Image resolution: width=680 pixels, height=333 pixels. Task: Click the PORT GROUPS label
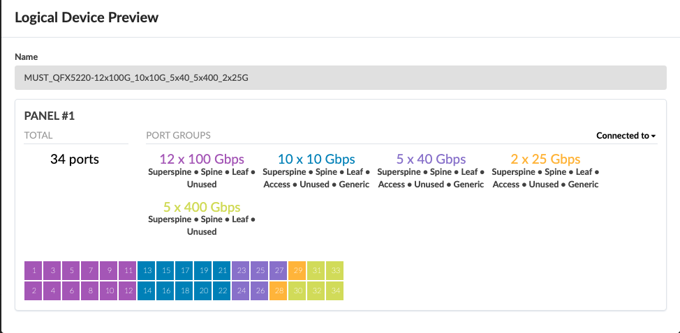point(178,135)
